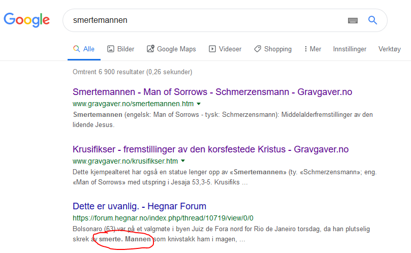
Task: Switch to the Videoer tab
Action: tap(225, 49)
